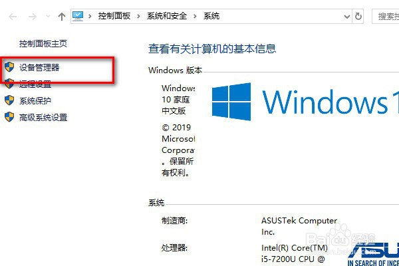Viewport: 399px width, 266px height.
Task: Open 控制面板主页 link
Action: [43, 43]
